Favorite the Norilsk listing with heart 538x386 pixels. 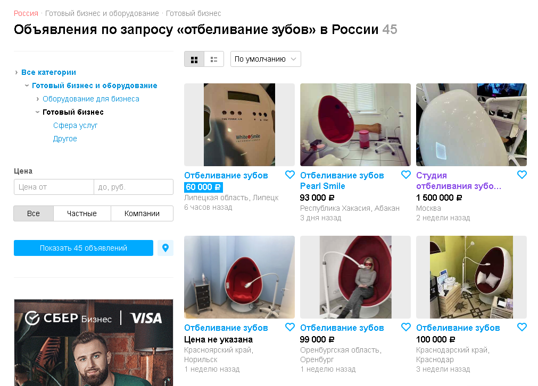(x=290, y=327)
